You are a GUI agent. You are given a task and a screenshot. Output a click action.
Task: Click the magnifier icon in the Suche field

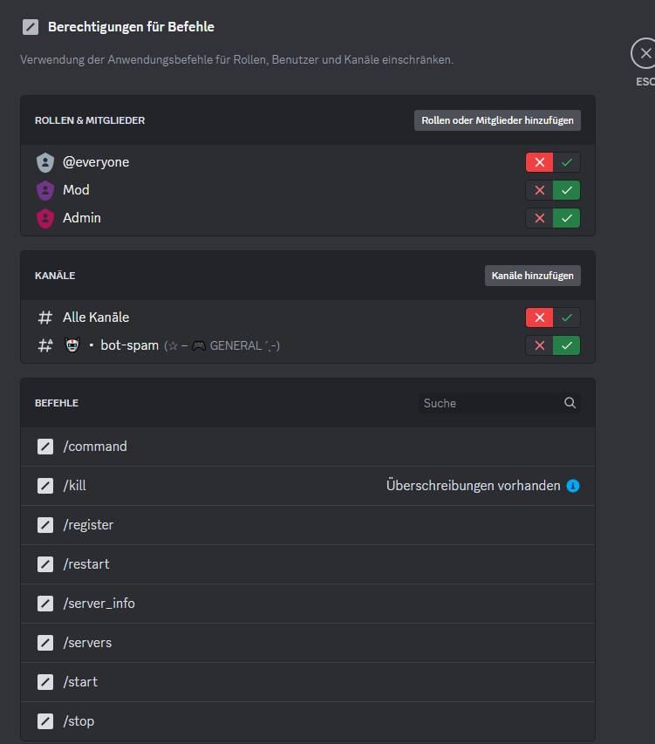(570, 403)
